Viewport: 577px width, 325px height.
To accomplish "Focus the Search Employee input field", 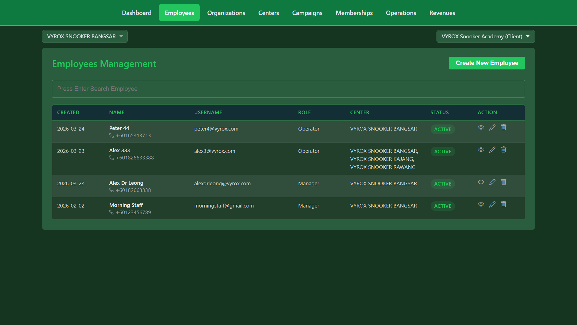I will [x=288, y=89].
